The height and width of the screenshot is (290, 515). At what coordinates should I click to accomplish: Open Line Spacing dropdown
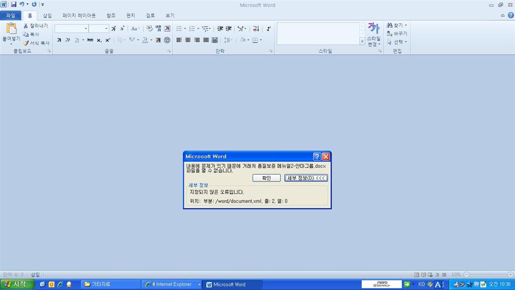coord(228,40)
